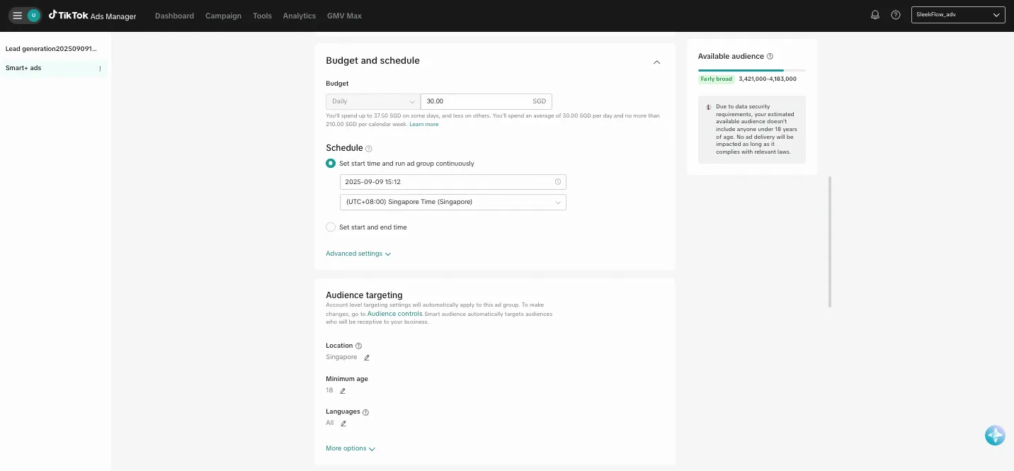Select the Lead generation campaign in sidebar

click(x=51, y=49)
